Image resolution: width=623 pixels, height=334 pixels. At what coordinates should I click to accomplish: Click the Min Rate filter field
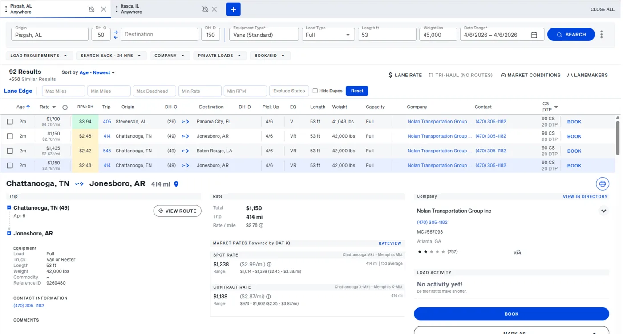tap(200, 91)
